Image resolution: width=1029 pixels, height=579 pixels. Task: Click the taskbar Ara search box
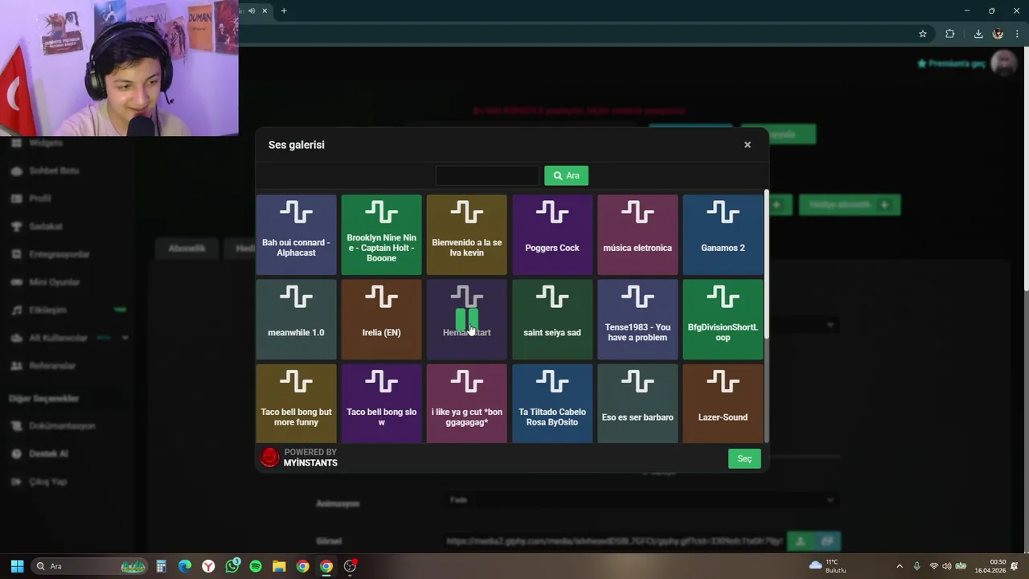[88, 566]
